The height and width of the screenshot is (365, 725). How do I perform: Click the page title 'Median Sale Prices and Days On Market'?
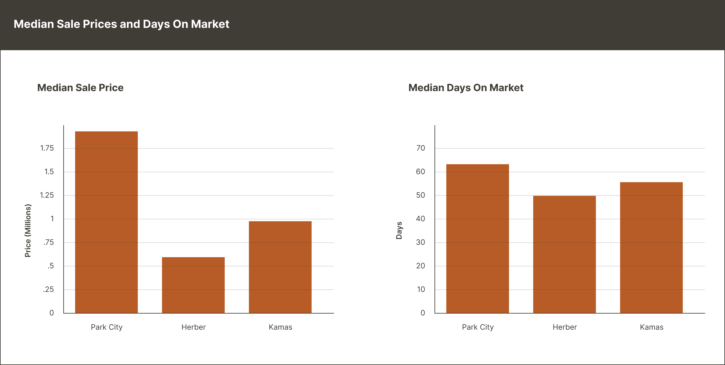click(x=121, y=24)
